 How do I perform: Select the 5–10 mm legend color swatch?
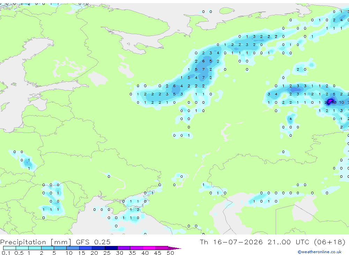tap(60, 248)
